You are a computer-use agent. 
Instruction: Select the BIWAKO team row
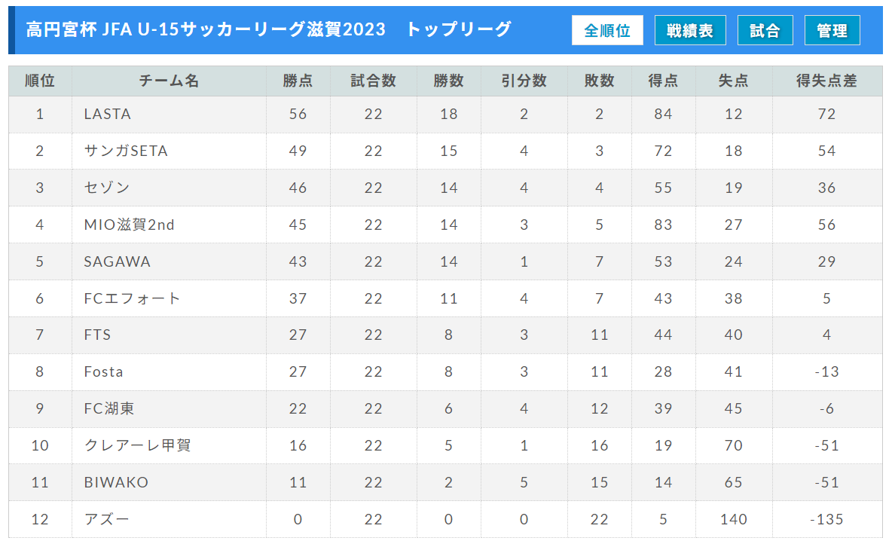[445, 482]
